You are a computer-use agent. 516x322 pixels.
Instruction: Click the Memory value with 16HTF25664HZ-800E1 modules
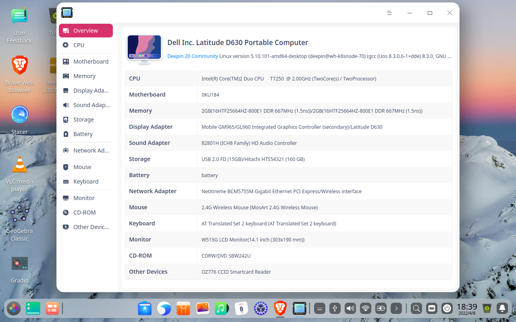coord(312,111)
